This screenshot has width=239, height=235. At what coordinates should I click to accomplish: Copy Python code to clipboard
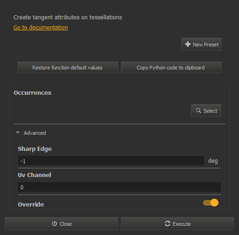click(171, 68)
